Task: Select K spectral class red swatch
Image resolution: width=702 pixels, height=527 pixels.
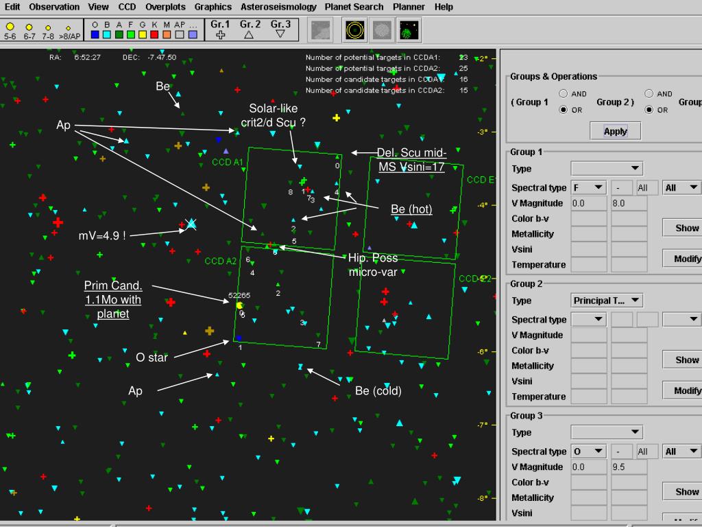Action: [x=154, y=34]
